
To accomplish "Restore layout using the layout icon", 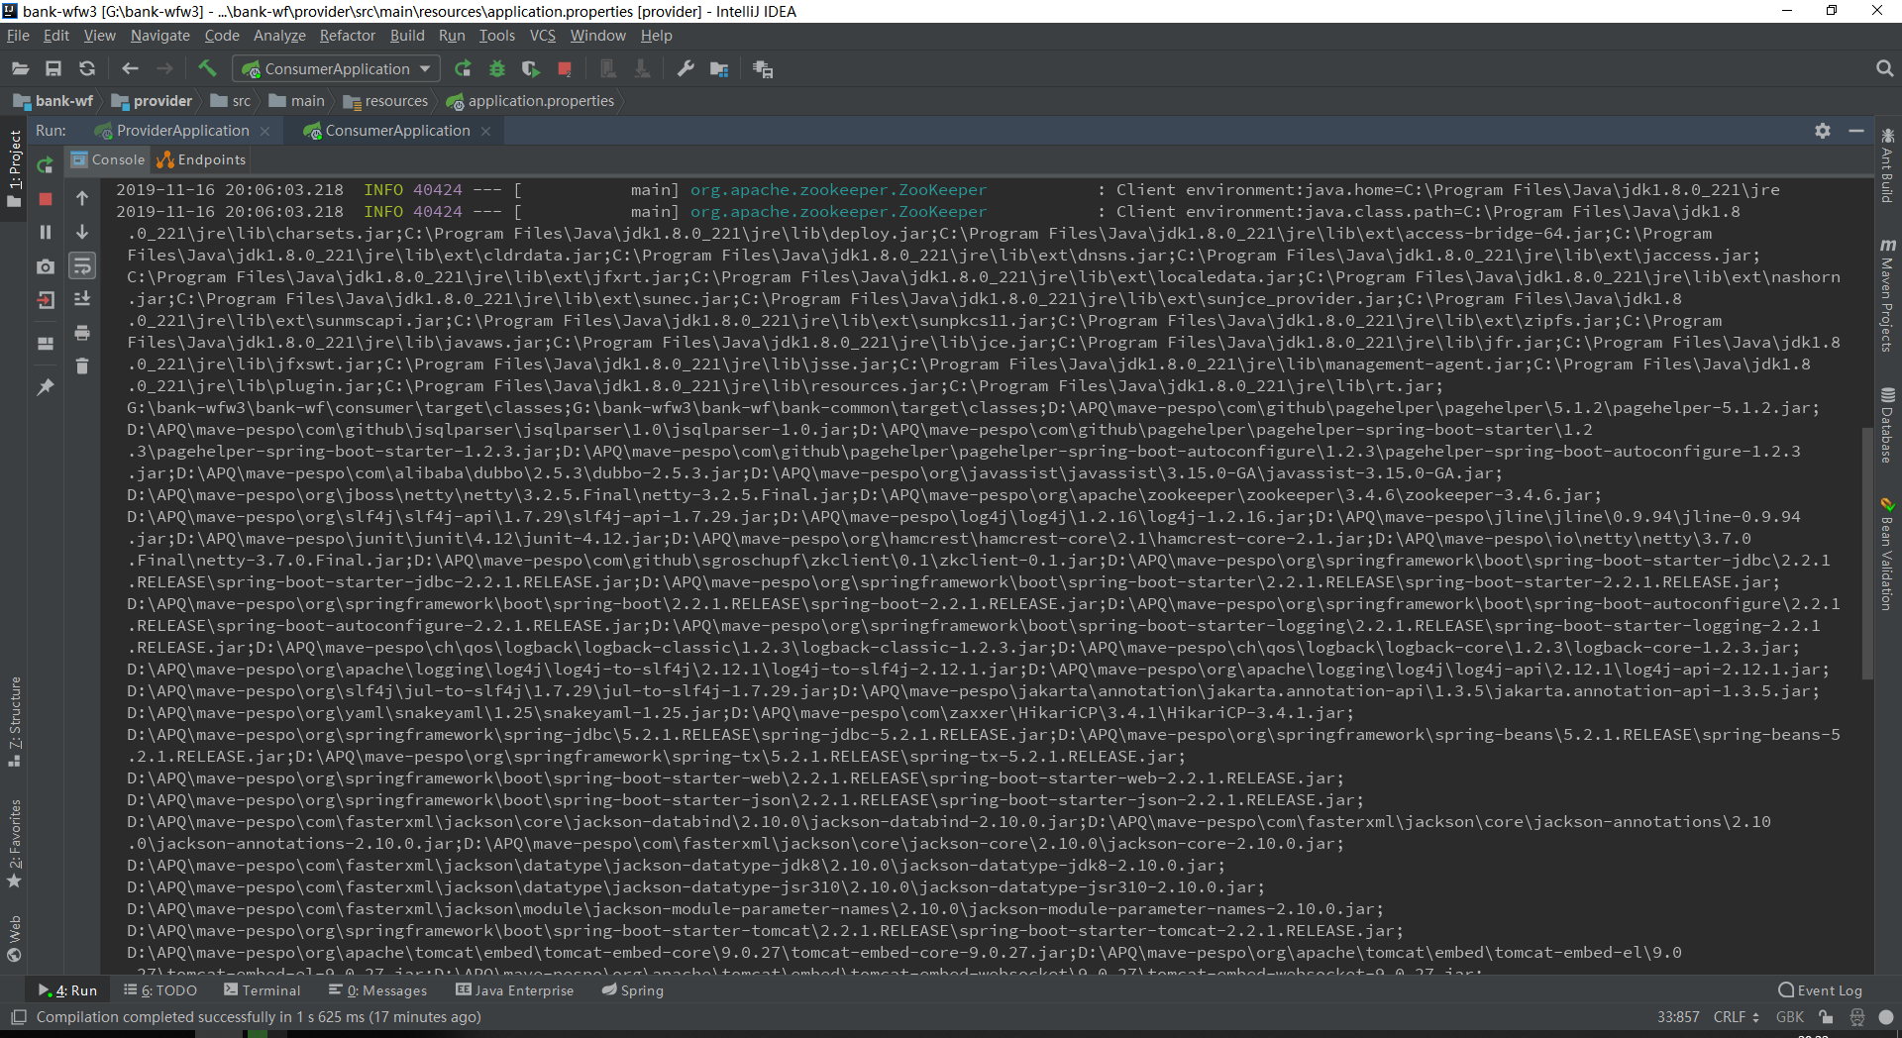I will (45, 343).
